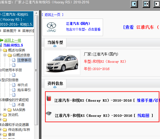Select 车型识别信息 tree item
The height and width of the screenshot is (139, 160).
click(x=9, y=80)
